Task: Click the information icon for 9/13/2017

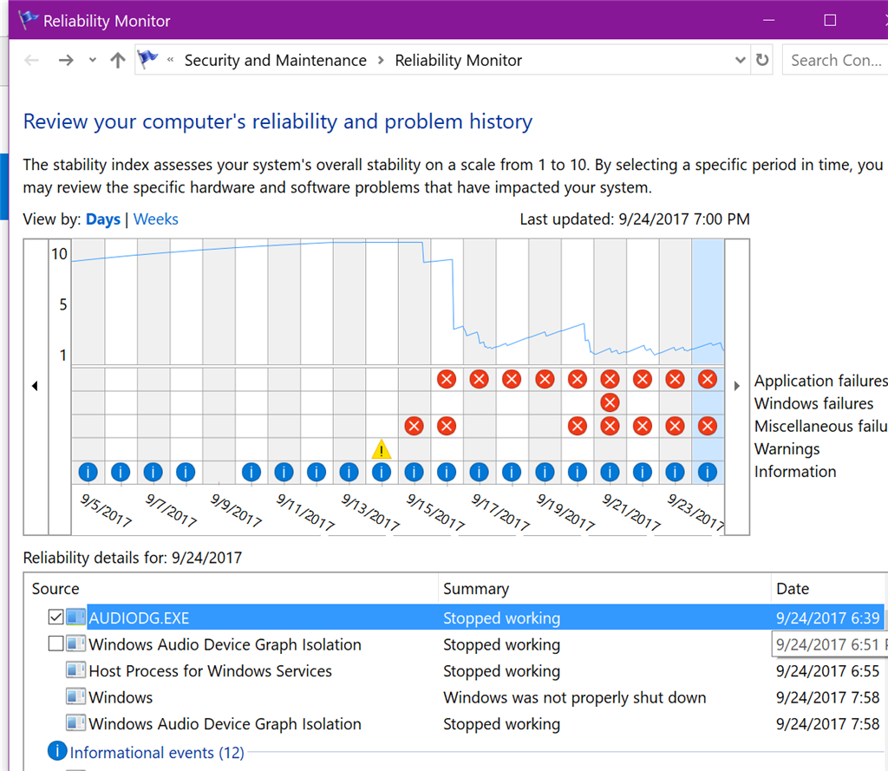Action: [x=349, y=472]
